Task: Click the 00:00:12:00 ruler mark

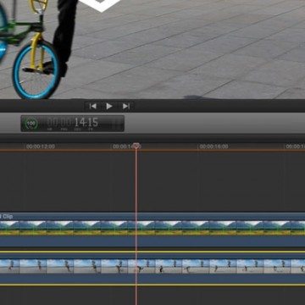Action: point(41,147)
